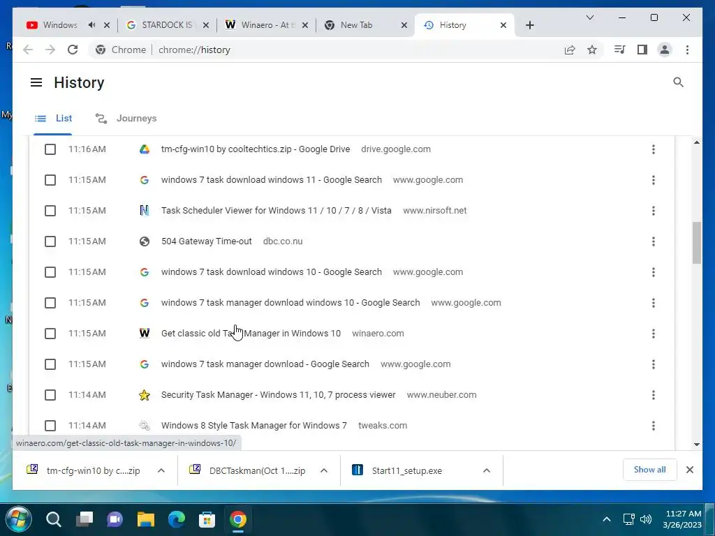Check the box for 504 Gateway Time-out entry
715x536 pixels.
(50, 241)
